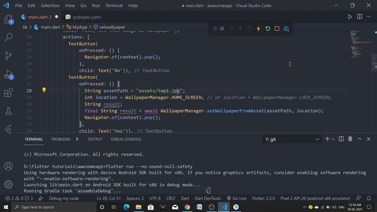Click the taskbar search box

click(x=54, y=207)
